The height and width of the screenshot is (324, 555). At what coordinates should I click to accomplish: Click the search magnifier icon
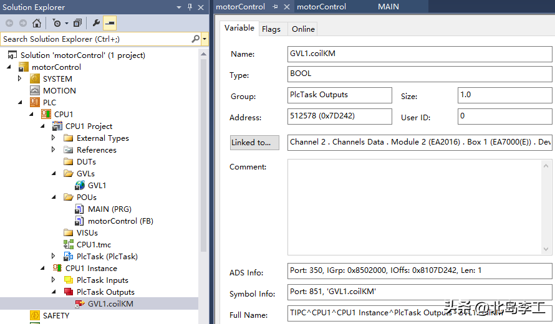point(195,39)
